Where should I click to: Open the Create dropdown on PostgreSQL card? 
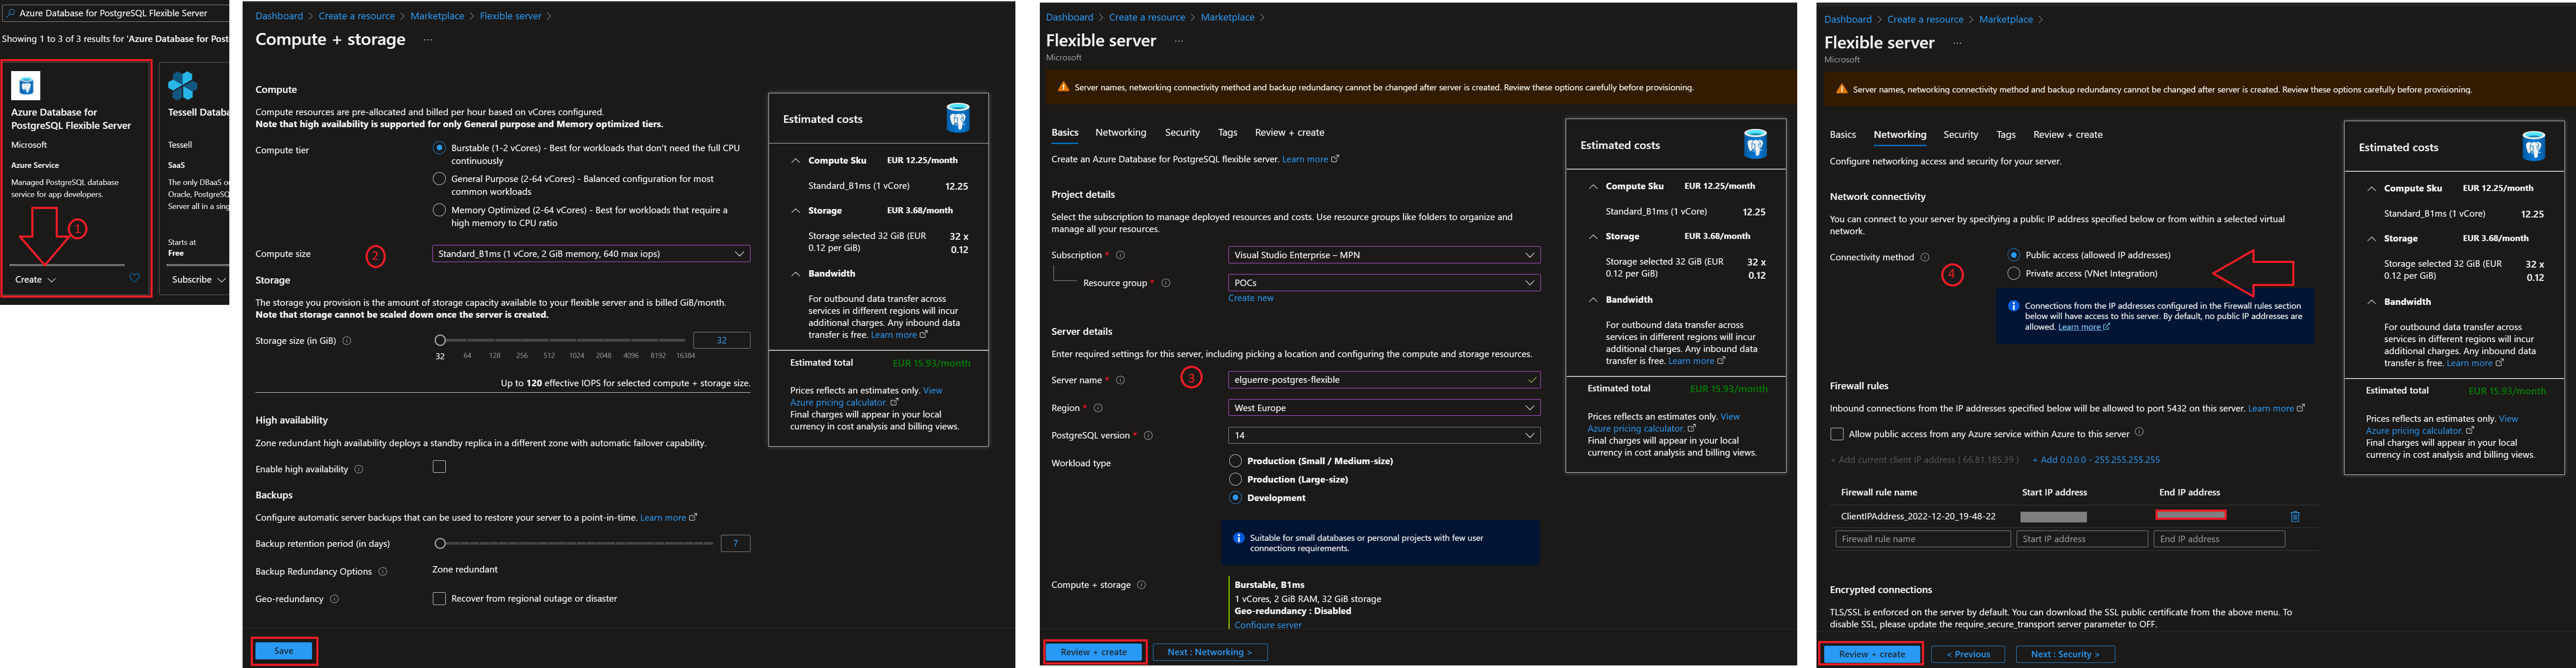click(36, 280)
